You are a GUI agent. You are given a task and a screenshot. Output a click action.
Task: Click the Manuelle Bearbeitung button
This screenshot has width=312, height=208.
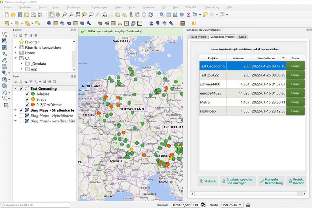click(x=272, y=181)
